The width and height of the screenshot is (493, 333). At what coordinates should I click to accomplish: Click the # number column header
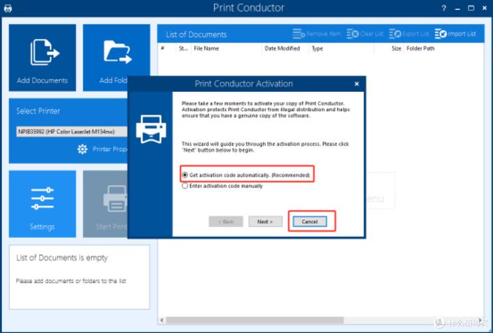pos(167,49)
